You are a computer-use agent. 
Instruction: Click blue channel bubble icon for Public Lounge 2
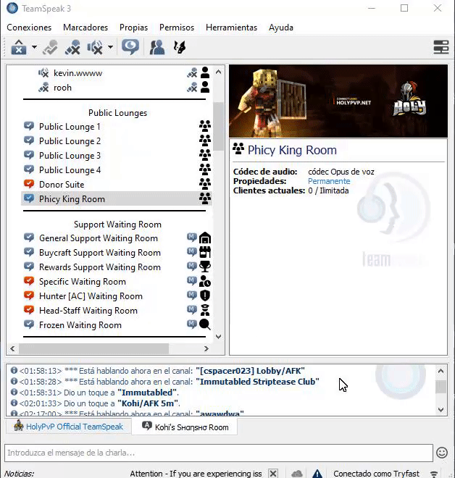point(29,141)
